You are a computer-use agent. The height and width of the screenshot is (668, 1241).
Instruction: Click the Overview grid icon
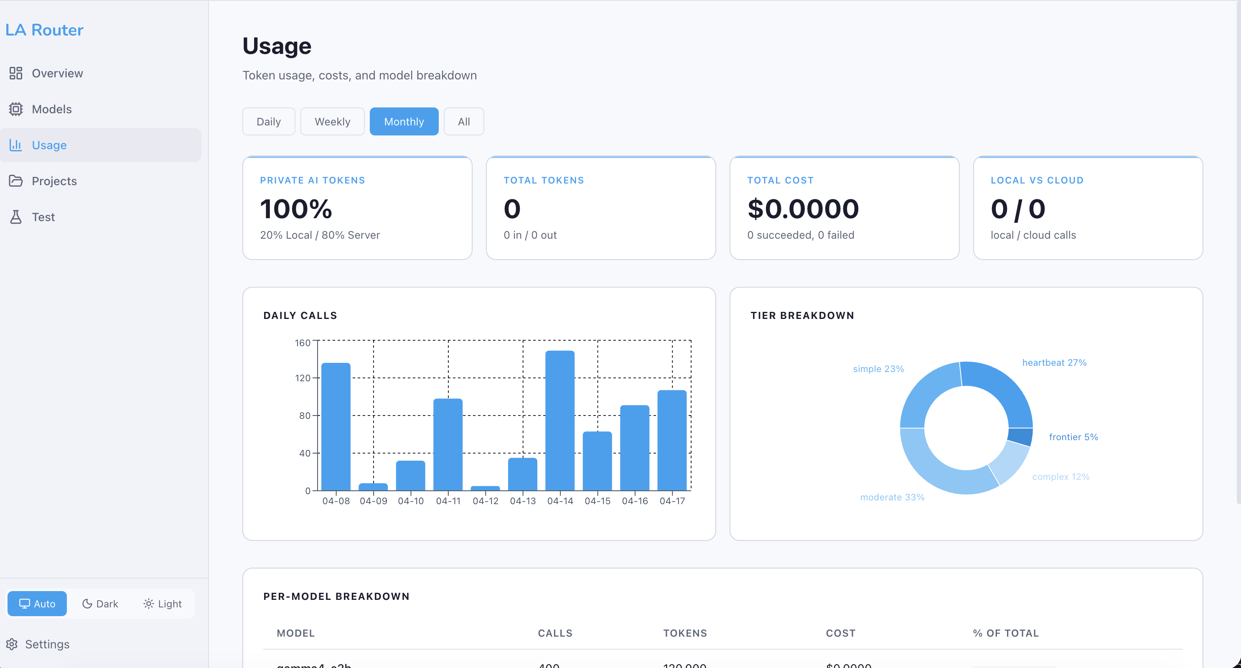tap(16, 73)
